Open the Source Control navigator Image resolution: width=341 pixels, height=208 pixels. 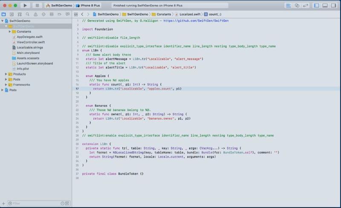(x=12, y=14)
